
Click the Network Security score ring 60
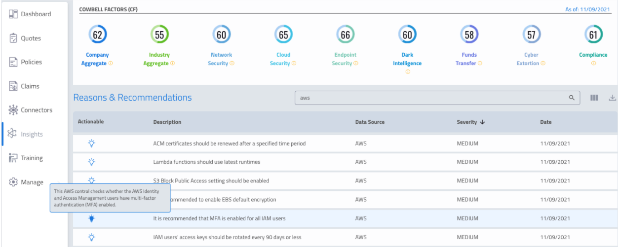pyautogui.click(x=222, y=35)
